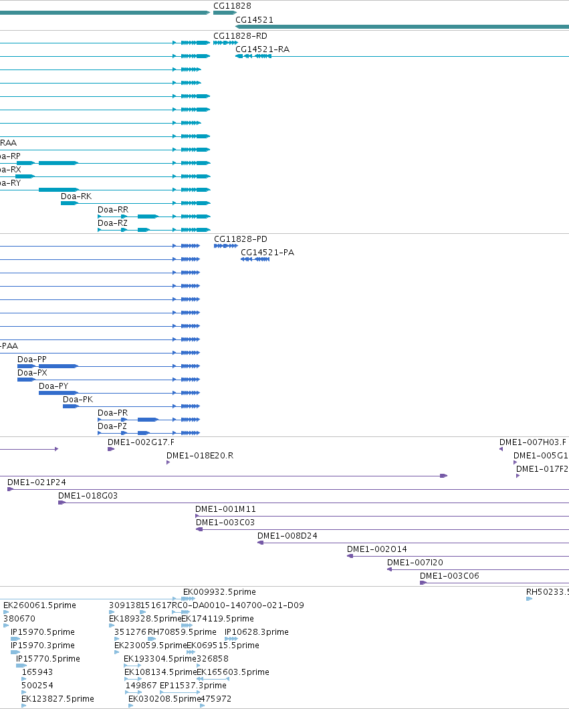This screenshot has width=569, height=709.
Task: Click the 149867 EST label
Action: click(x=141, y=685)
